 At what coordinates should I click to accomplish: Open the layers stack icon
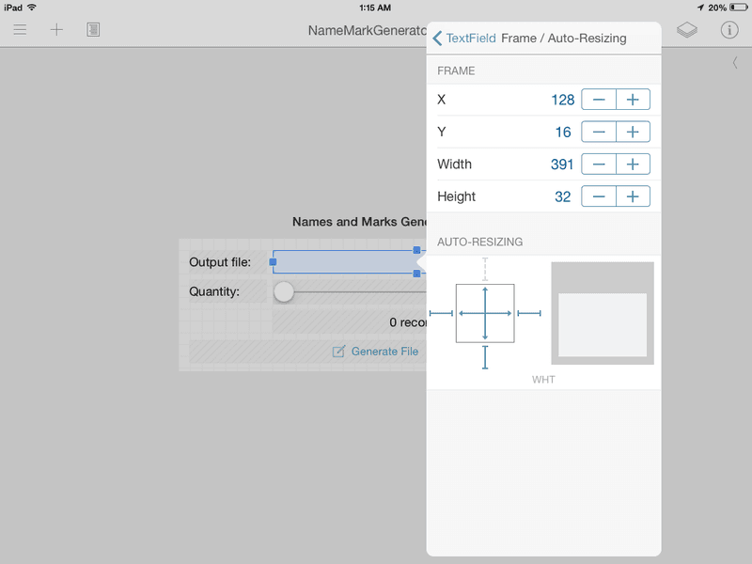(687, 30)
